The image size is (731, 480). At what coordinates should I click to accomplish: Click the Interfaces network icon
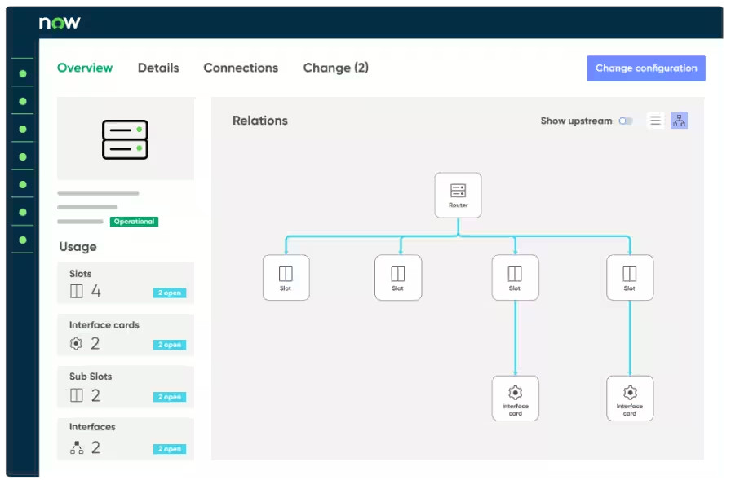(77, 447)
